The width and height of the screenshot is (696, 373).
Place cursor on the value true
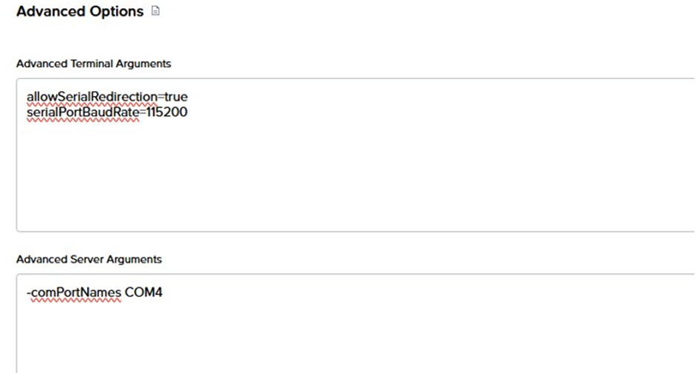176,98
